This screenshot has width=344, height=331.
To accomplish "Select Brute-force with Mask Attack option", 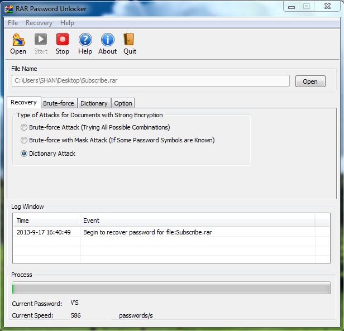I will coord(24,140).
